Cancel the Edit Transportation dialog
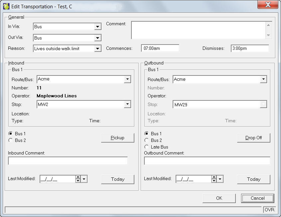The image size is (281, 217). point(257,198)
